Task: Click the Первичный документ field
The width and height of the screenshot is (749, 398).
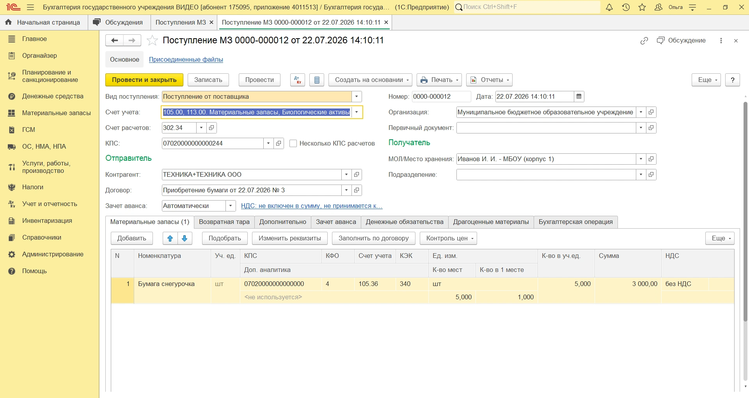Action: pyautogui.click(x=546, y=128)
